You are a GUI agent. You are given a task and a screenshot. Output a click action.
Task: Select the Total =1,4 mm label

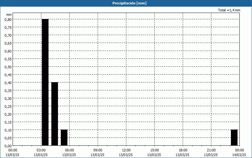pos(229,10)
